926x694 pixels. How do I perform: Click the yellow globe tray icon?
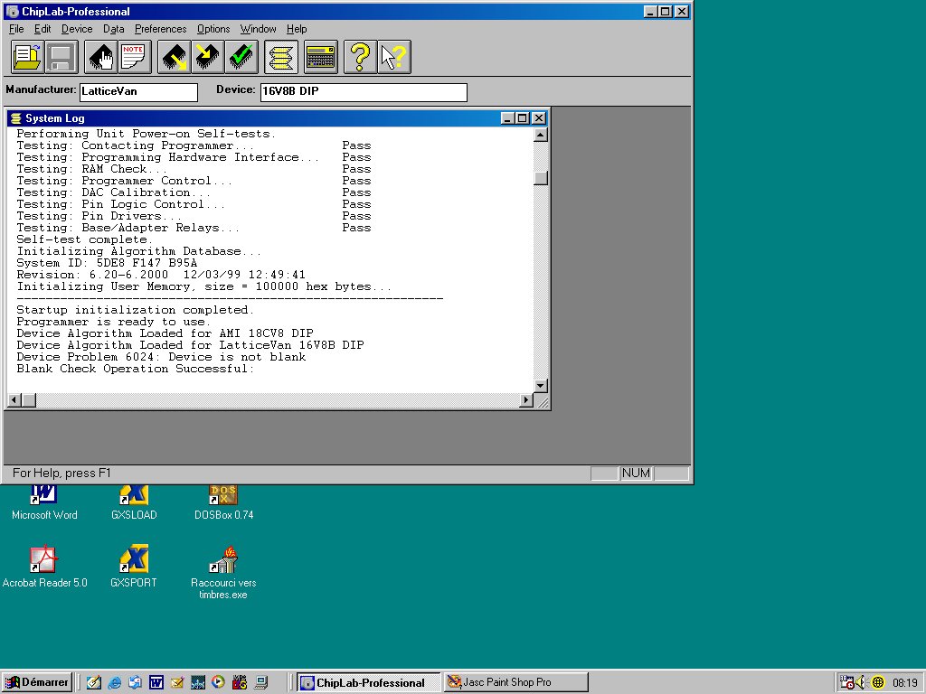tap(878, 683)
